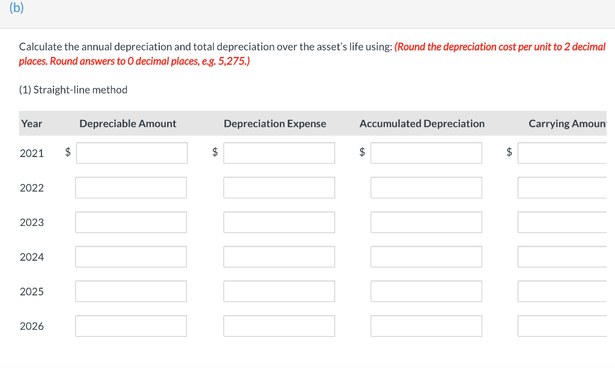Viewport: 615px width, 368px height.
Task: Click the 2023 Accumulated Depreciation field
Action: [x=426, y=222]
